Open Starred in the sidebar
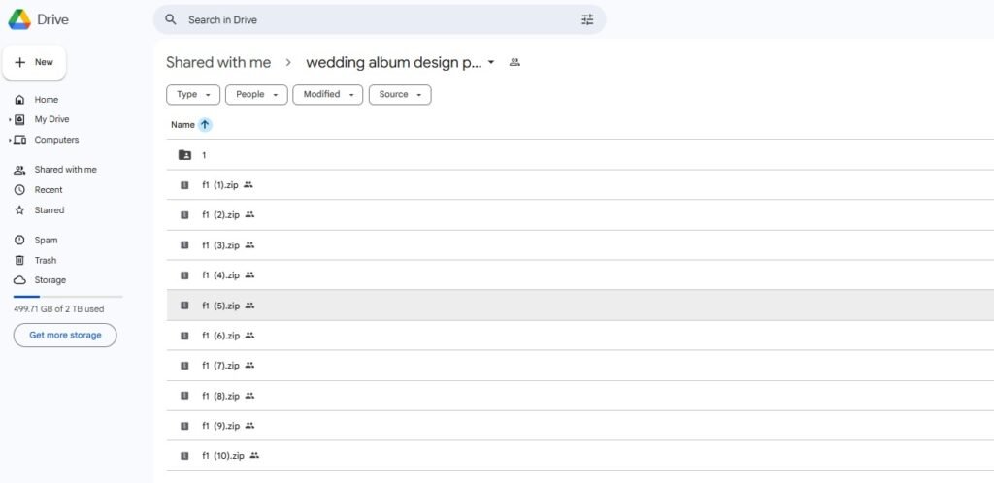 [x=49, y=210]
